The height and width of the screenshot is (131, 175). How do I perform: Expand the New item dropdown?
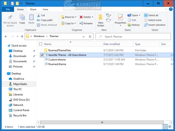[109, 15]
